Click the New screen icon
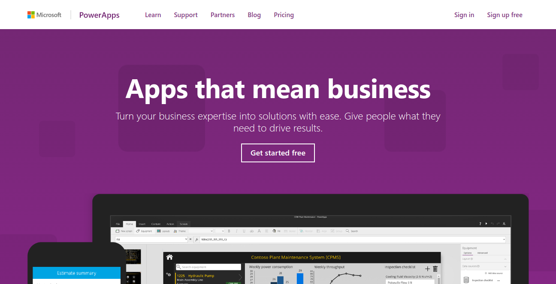Image resolution: width=556 pixels, height=284 pixels. point(118,231)
